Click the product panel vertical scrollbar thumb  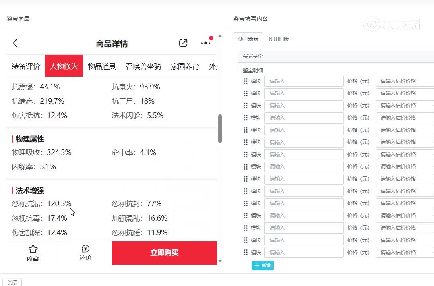tap(220, 129)
